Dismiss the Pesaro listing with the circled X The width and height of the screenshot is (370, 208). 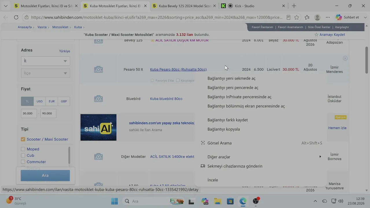click(x=345, y=58)
